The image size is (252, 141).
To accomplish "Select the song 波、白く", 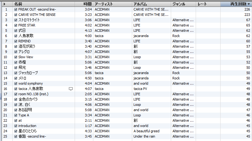I will (25, 105).
